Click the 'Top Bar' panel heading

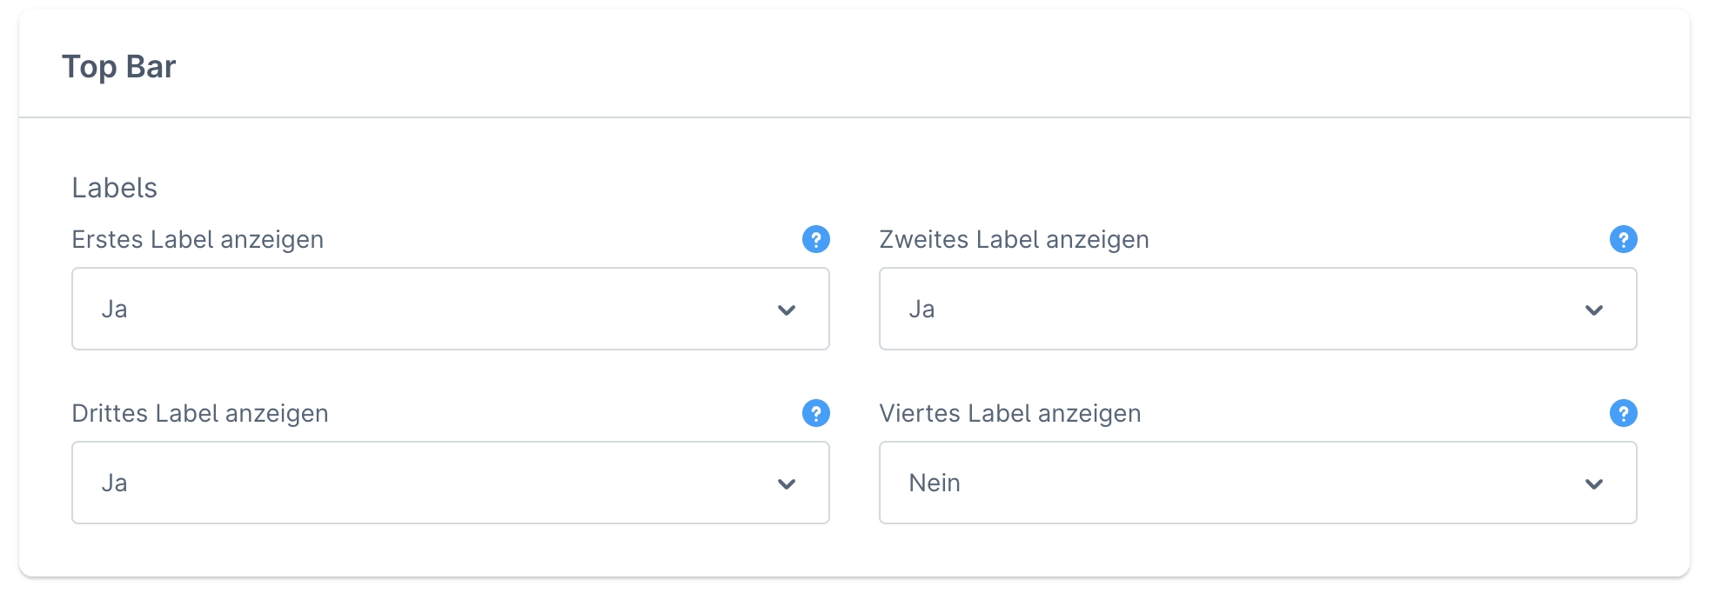pyautogui.click(x=119, y=67)
